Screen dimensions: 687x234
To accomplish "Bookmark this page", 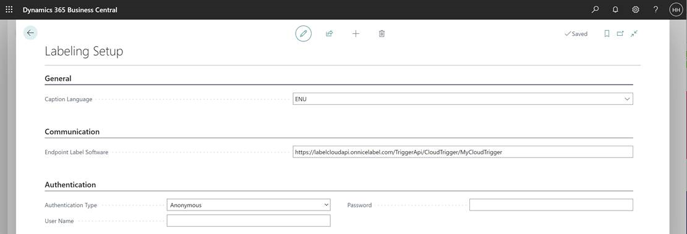I will coord(607,34).
